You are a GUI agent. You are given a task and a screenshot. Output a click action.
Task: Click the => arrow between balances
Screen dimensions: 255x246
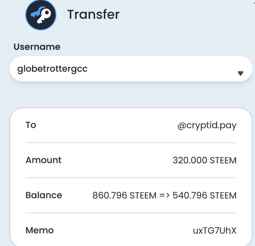[x=165, y=195]
